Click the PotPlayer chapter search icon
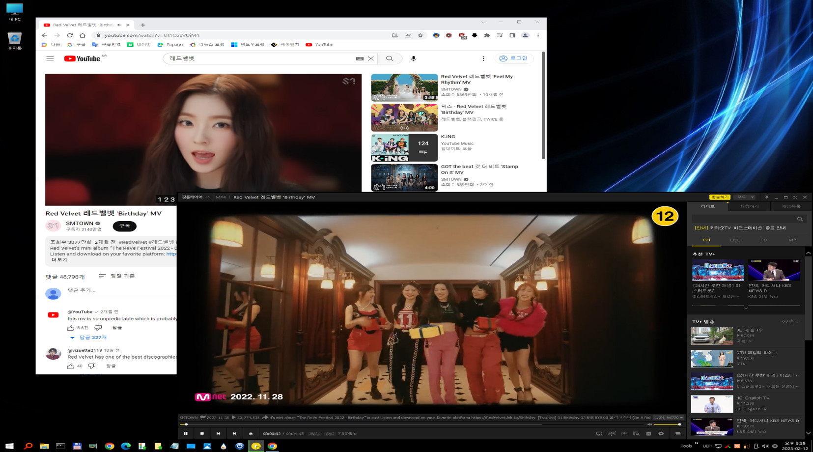 pos(636,433)
